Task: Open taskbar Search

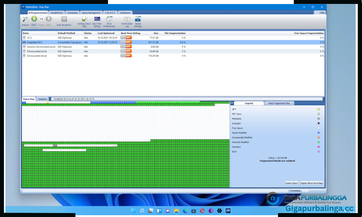Action: click(142, 211)
